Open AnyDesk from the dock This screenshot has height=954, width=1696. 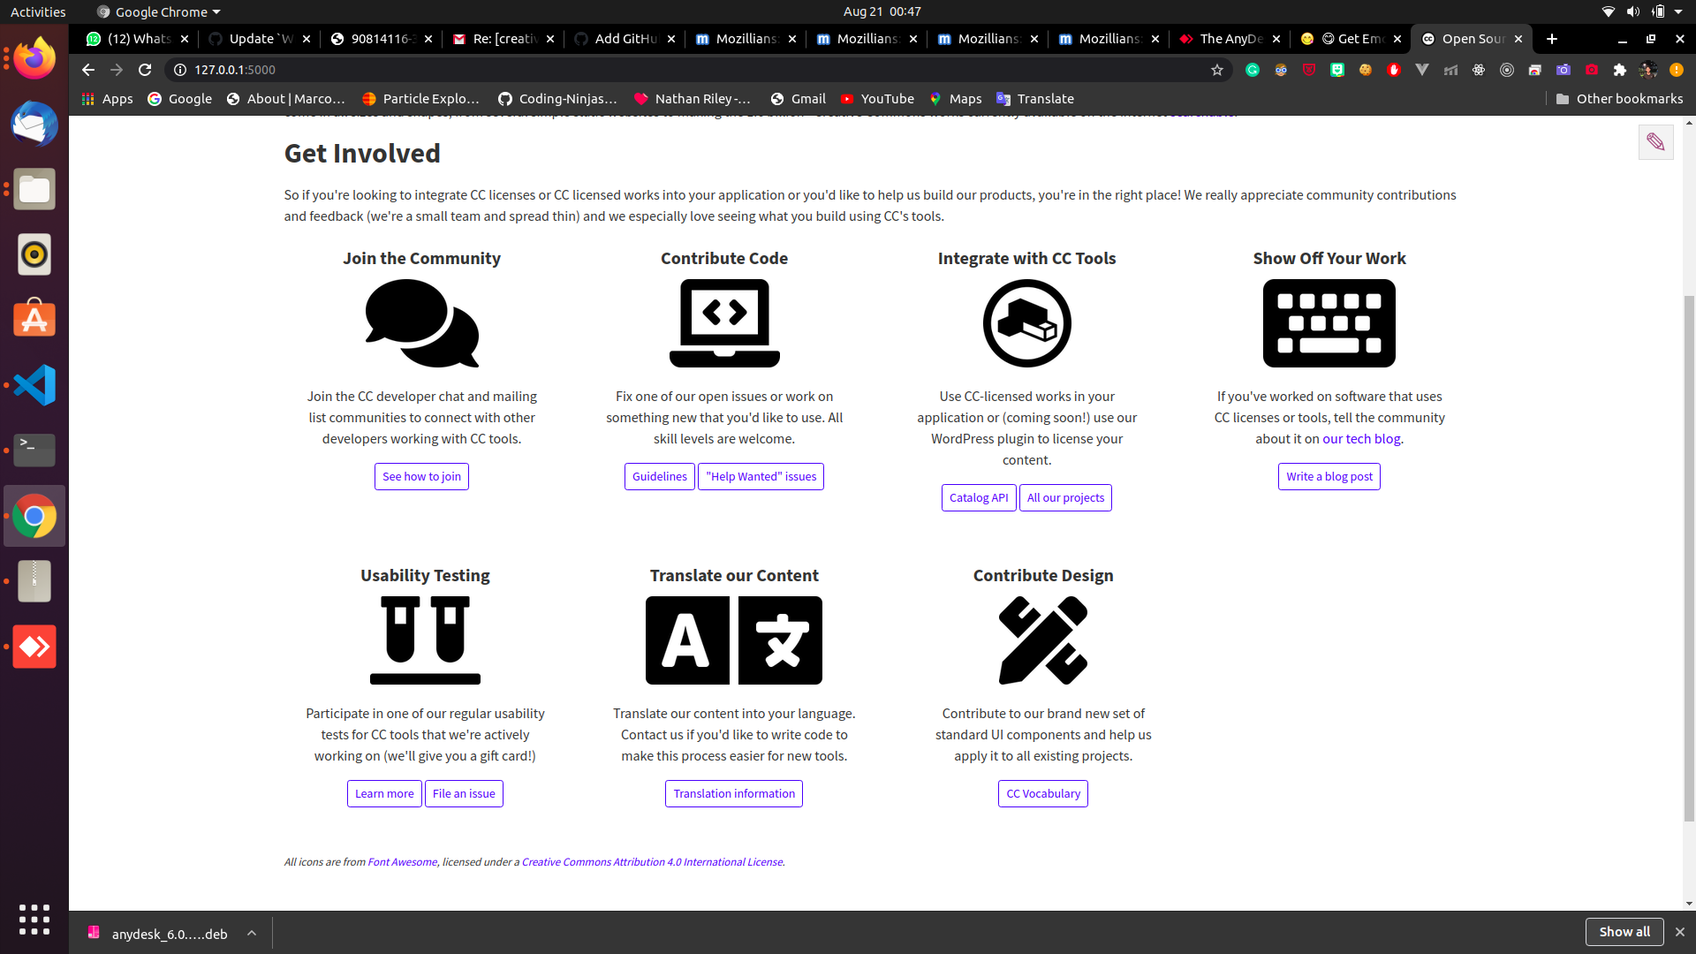click(34, 647)
